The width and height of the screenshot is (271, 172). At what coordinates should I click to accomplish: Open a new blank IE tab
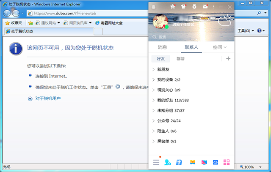[98, 32]
